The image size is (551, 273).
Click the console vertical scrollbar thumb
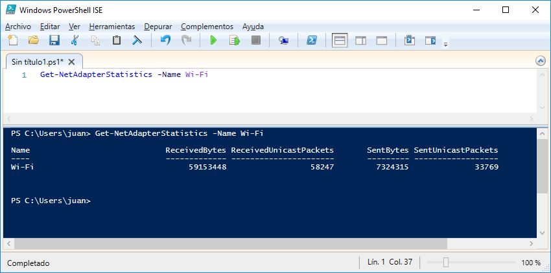point(542,165)
